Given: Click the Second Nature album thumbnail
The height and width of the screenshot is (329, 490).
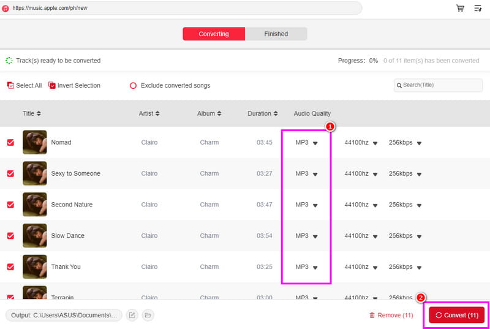Looking at the screenshot, I should pos(35,205).
